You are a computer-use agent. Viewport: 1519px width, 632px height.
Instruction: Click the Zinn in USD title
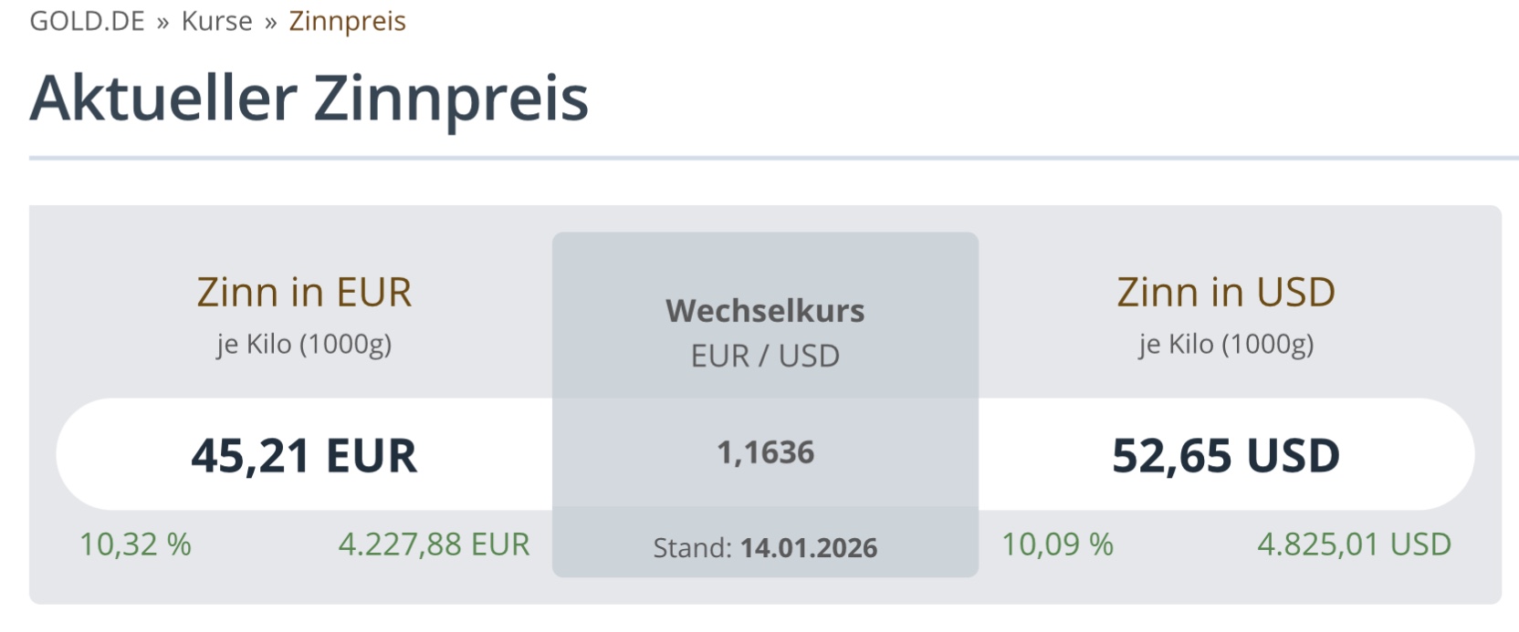(1225, 293)
